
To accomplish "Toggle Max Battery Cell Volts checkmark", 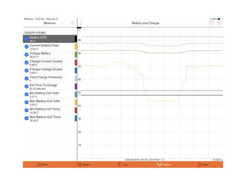I will 26,102.
